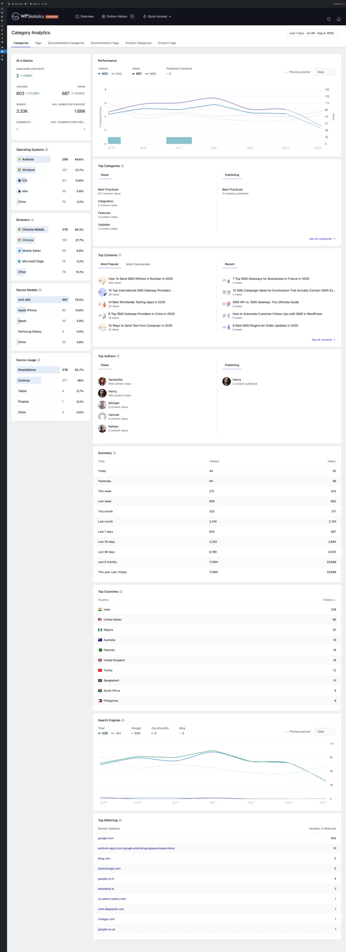Show Browsers info tooltip icon
Screen dimensions: 346x952
pos(32,220)
